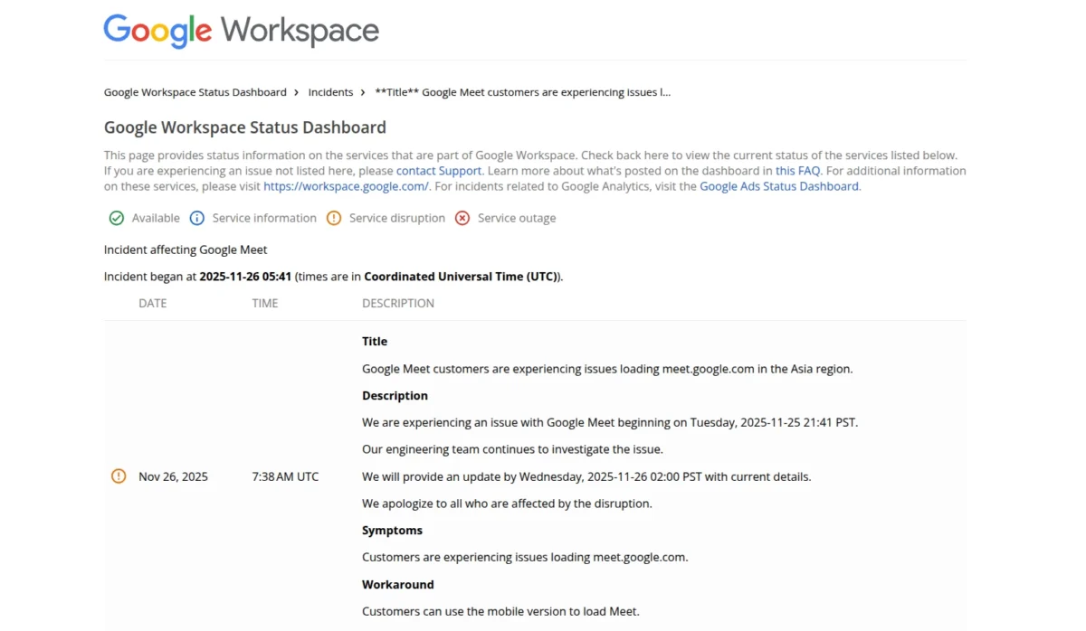Click the Google 'G' in the logo
This screenshot has height=631, width=1086.
coord(113,31)
